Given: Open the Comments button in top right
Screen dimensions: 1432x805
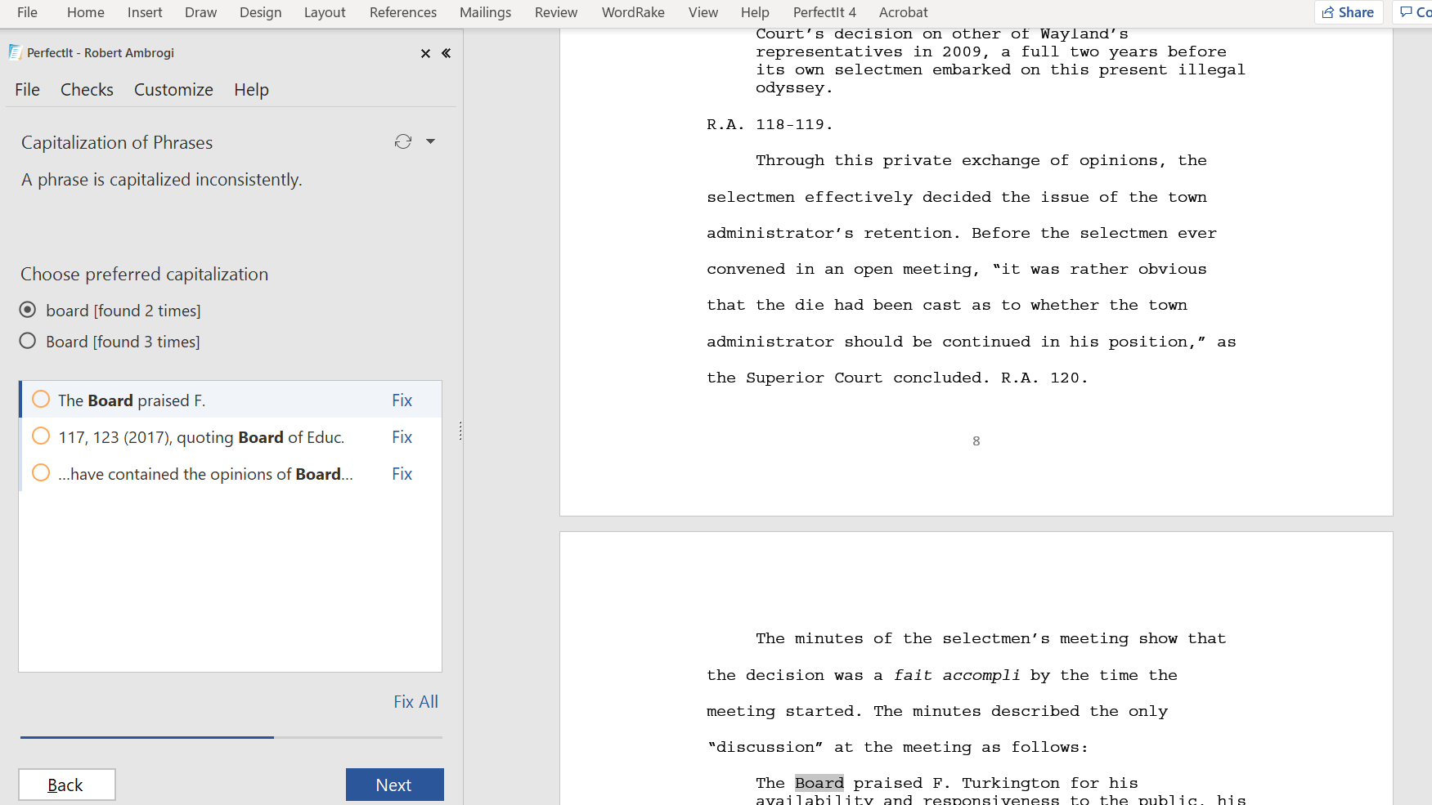Looking at the screenshot, I should 1414,12.
